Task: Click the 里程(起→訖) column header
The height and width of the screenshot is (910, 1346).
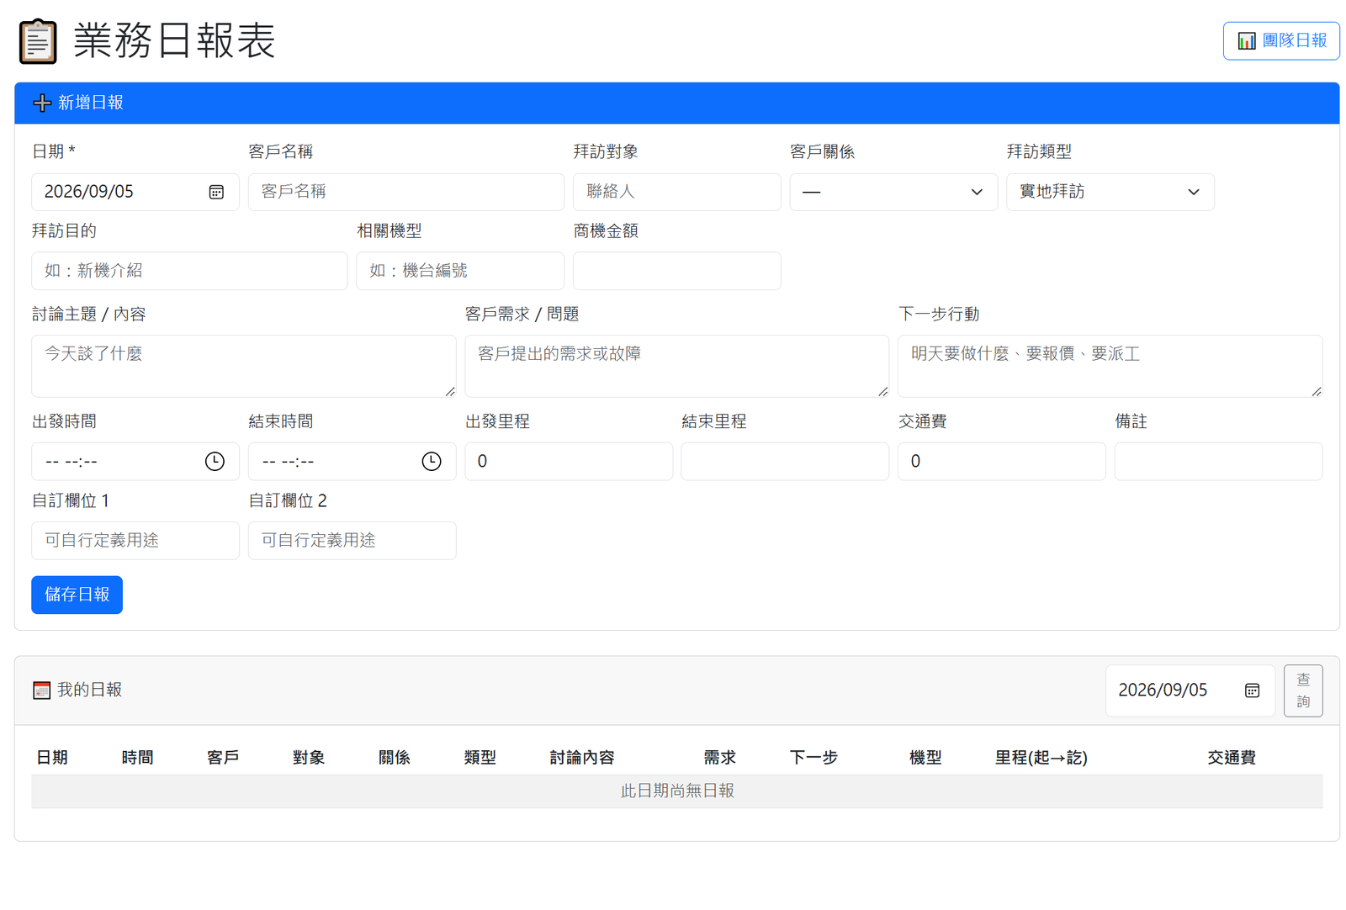Action: 1041,758
